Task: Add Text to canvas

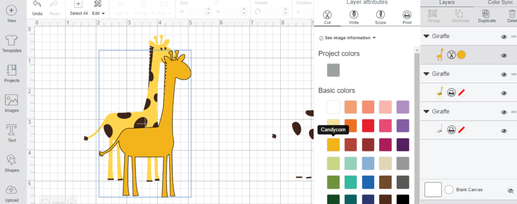Action: tap(12, 133)
